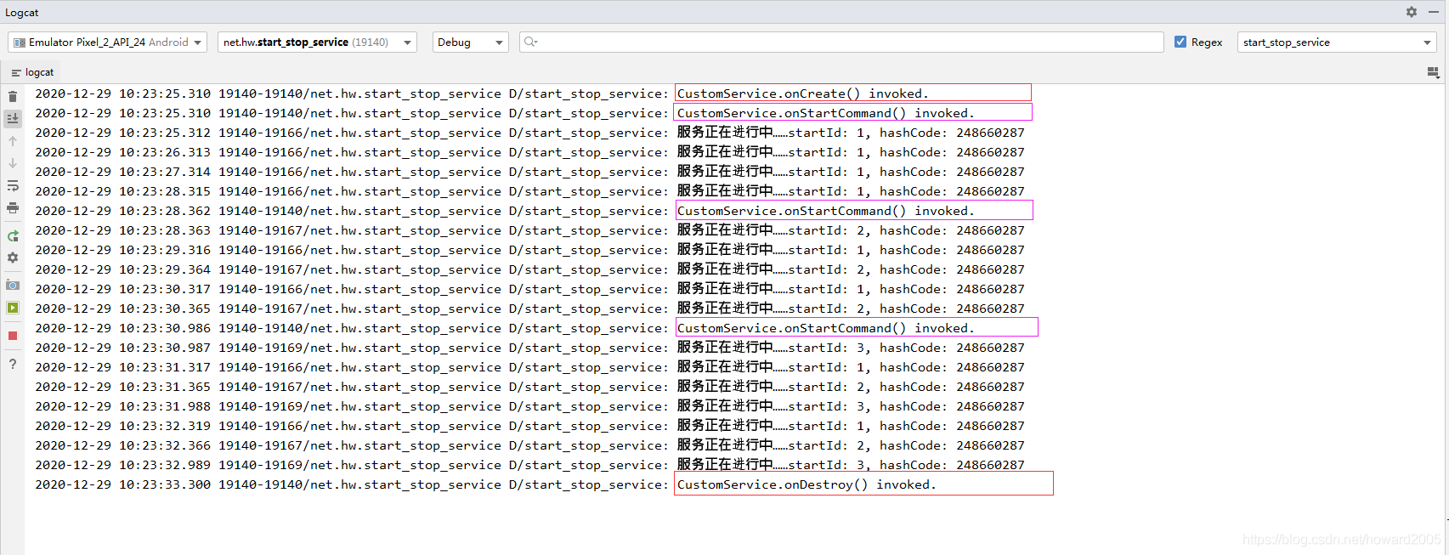The image size is (1449, 555).
Task: Toggle Use soft wraps icon
Action: coord(13,185)
